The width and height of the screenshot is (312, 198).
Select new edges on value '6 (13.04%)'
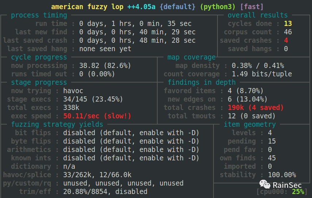coord(247,99)
